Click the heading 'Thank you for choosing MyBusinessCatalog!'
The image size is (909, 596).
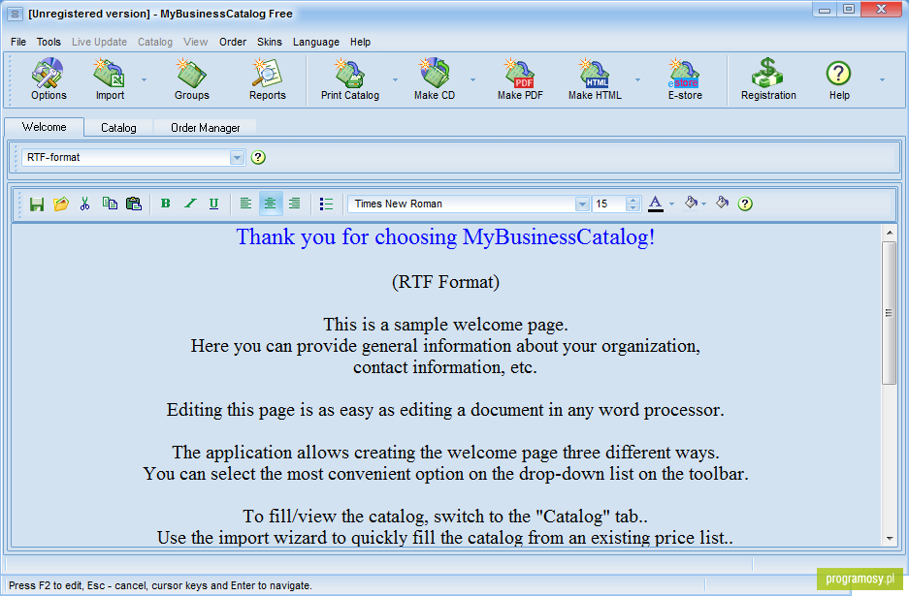point(445,236)
